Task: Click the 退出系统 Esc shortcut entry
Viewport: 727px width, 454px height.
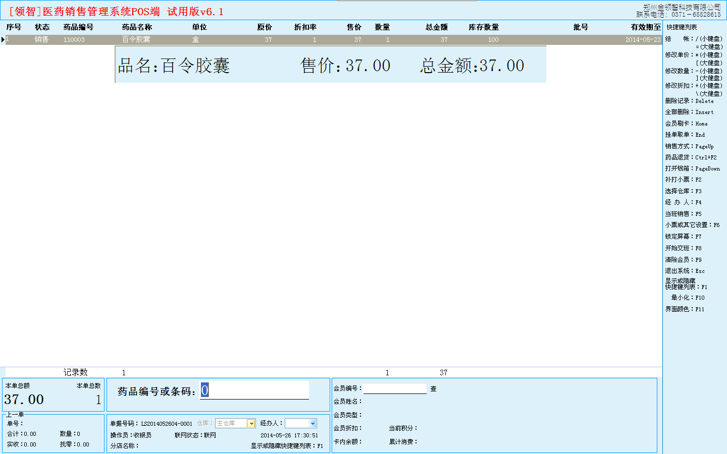Action: (x=685, y=271)
